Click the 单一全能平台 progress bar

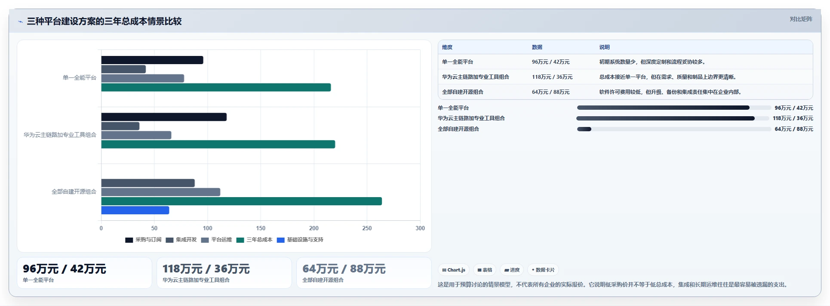(x=674, y=108)
